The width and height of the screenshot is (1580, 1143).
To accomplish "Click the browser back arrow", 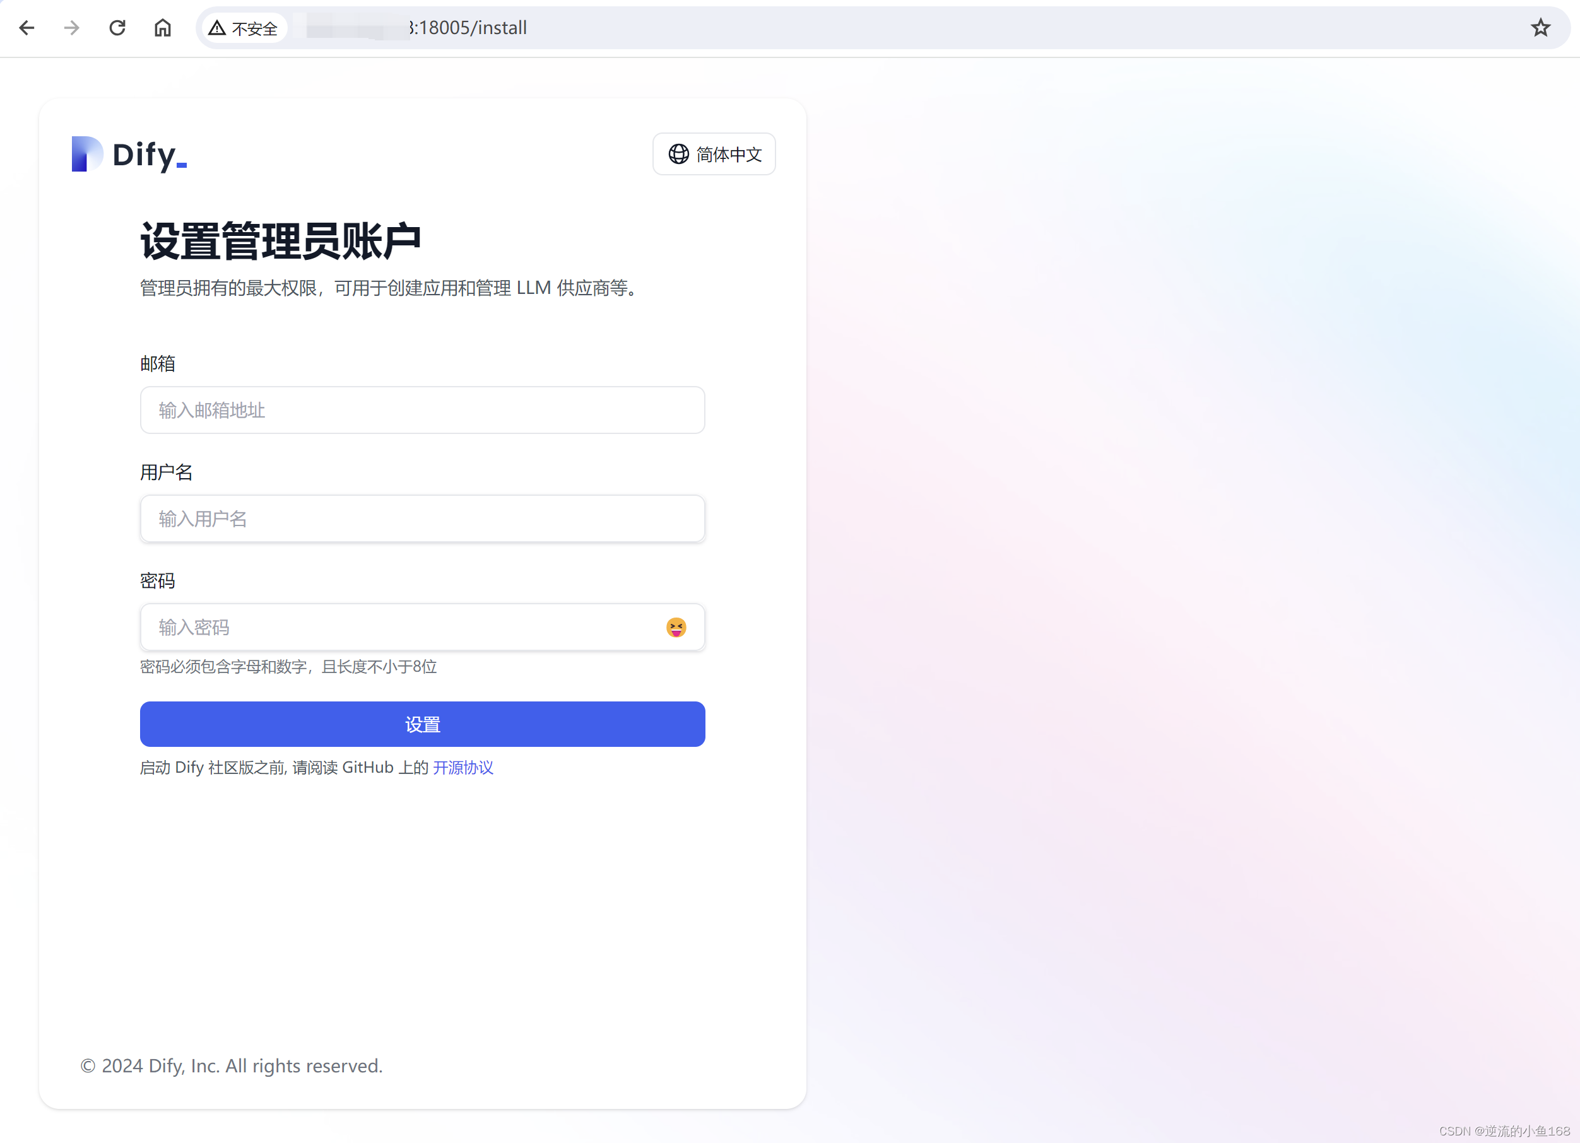I will [x=27, y=28].
